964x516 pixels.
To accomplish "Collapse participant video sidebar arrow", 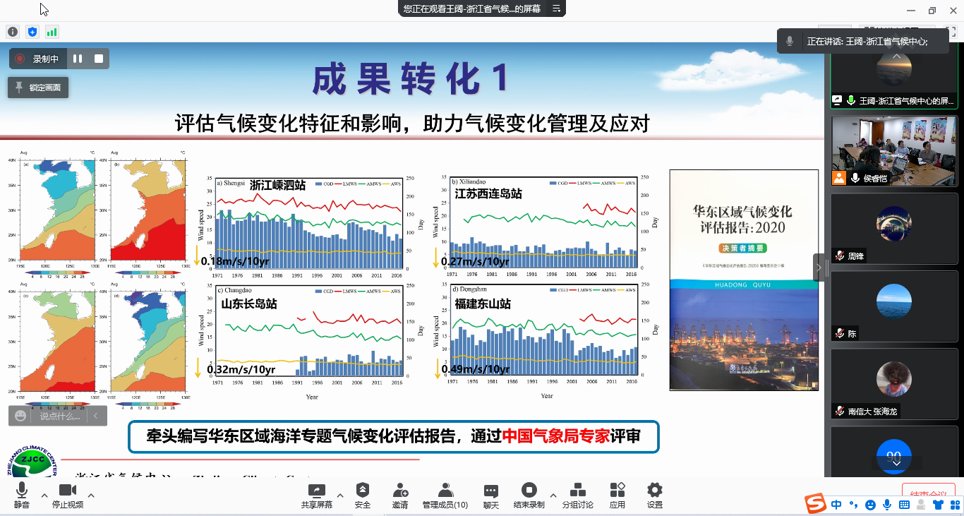I will (819, 267).
